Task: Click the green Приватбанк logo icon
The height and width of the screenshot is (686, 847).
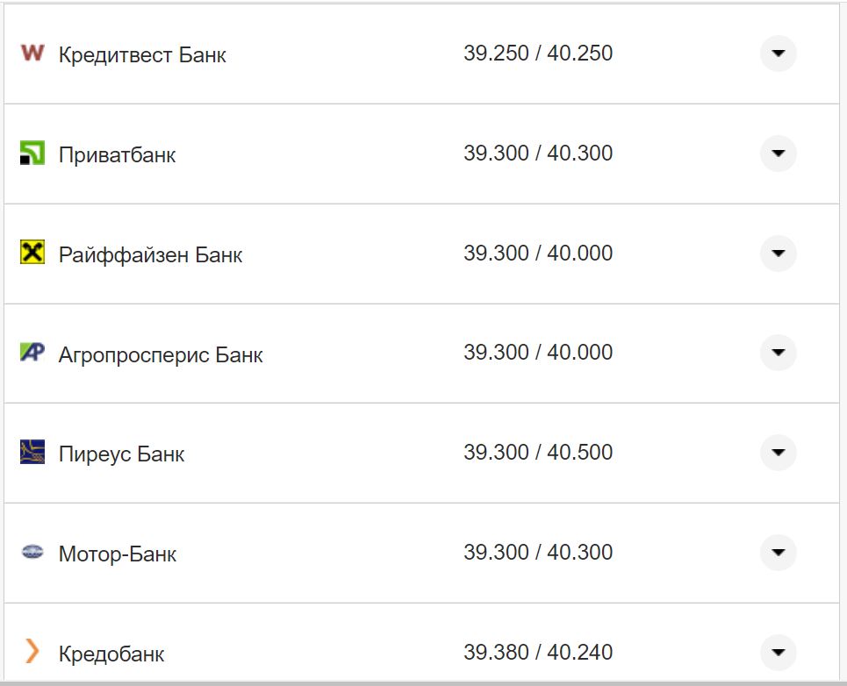Action: tap(32, 154)
